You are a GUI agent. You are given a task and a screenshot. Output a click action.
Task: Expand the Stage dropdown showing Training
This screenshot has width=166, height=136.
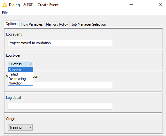point(20,127)
